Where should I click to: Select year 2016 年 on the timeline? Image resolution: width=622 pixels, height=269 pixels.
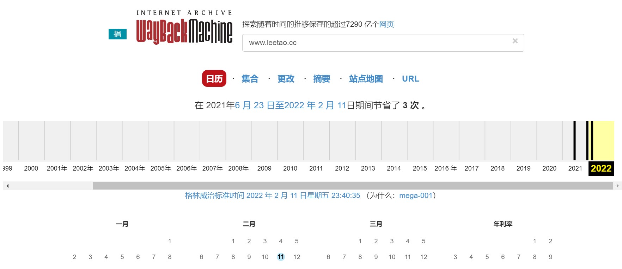pos(446,168)
